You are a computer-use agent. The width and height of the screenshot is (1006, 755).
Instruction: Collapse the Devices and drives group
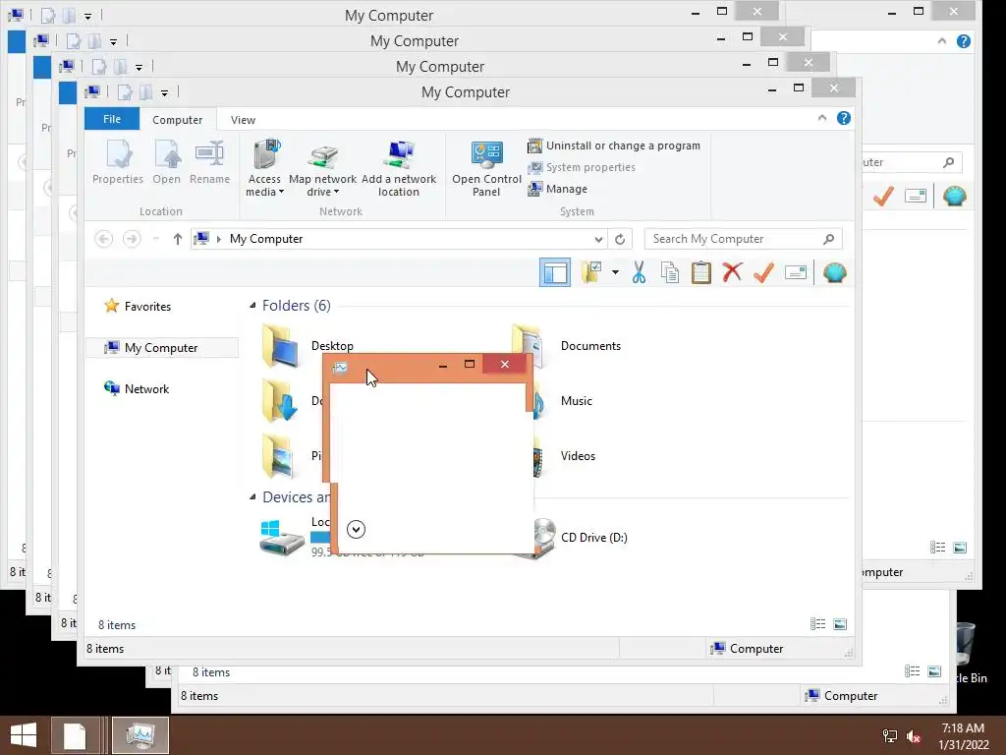252,496
